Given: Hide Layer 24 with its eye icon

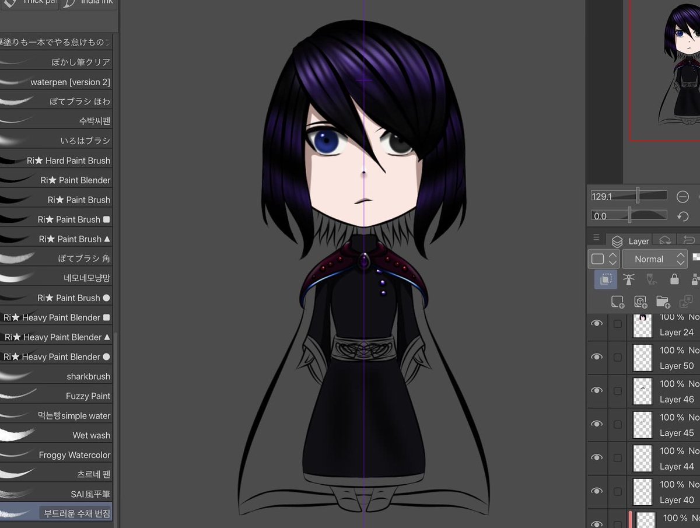Looking at the screenshot, I should point(597,323).
